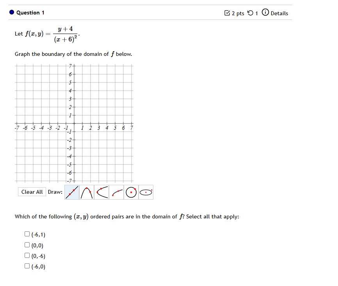Check the (-6,0) ordered pair option

click(27, 267)
